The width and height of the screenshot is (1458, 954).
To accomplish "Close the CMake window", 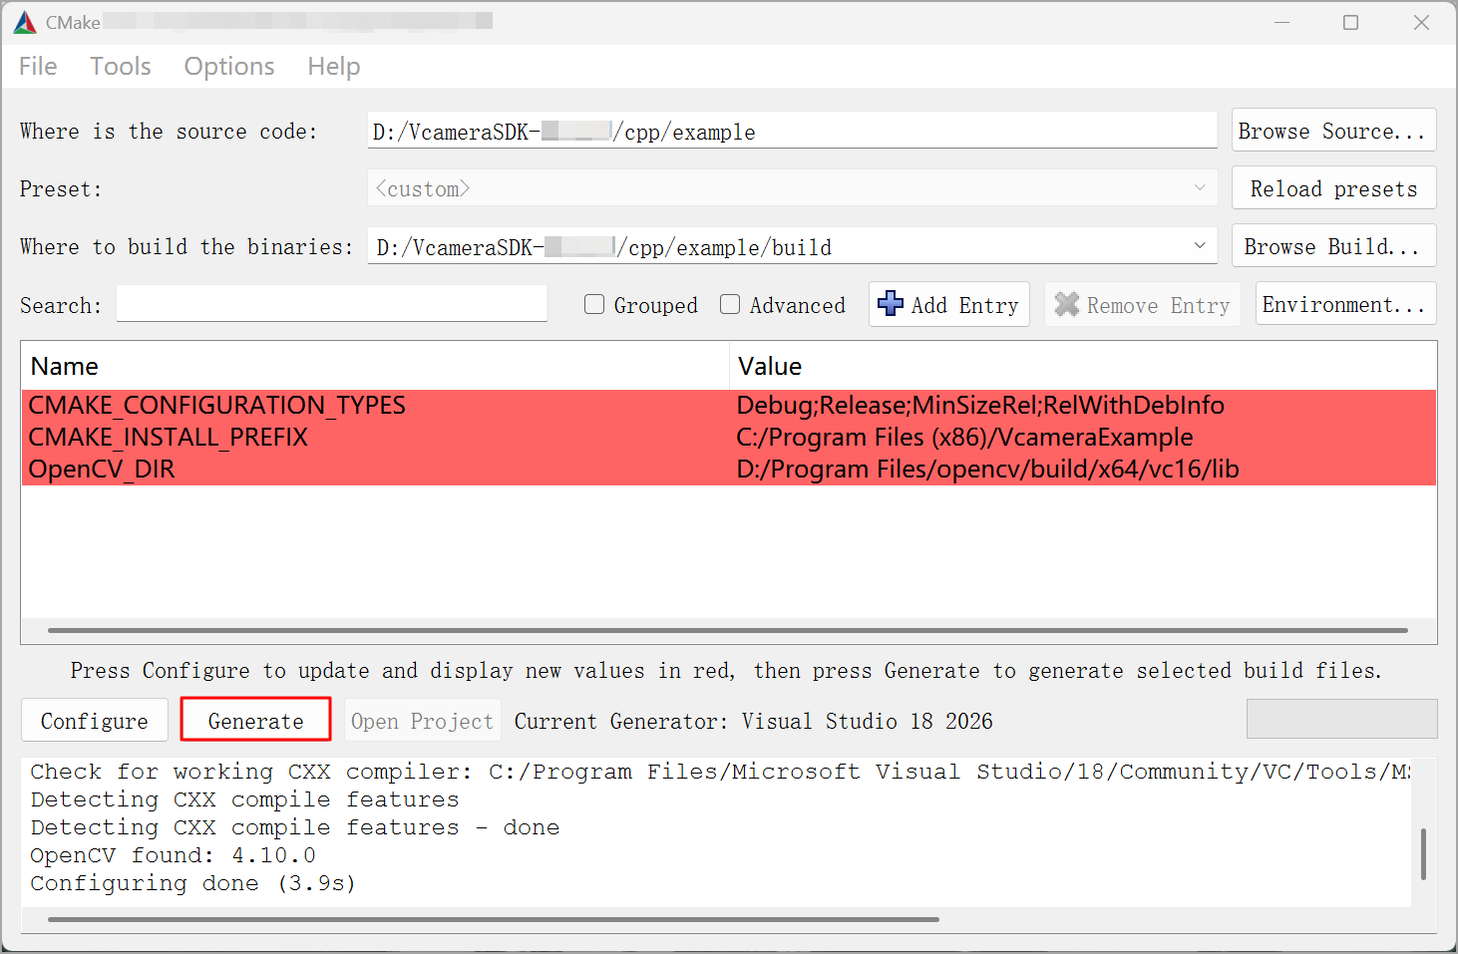I will pyautogui.click(x=1421, y=22).
